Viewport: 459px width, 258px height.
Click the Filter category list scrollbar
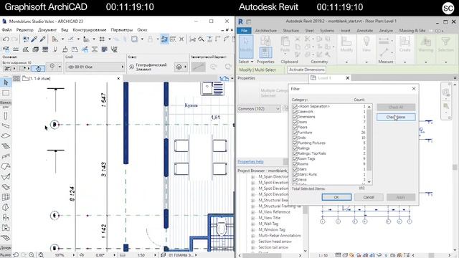point(369,144)
